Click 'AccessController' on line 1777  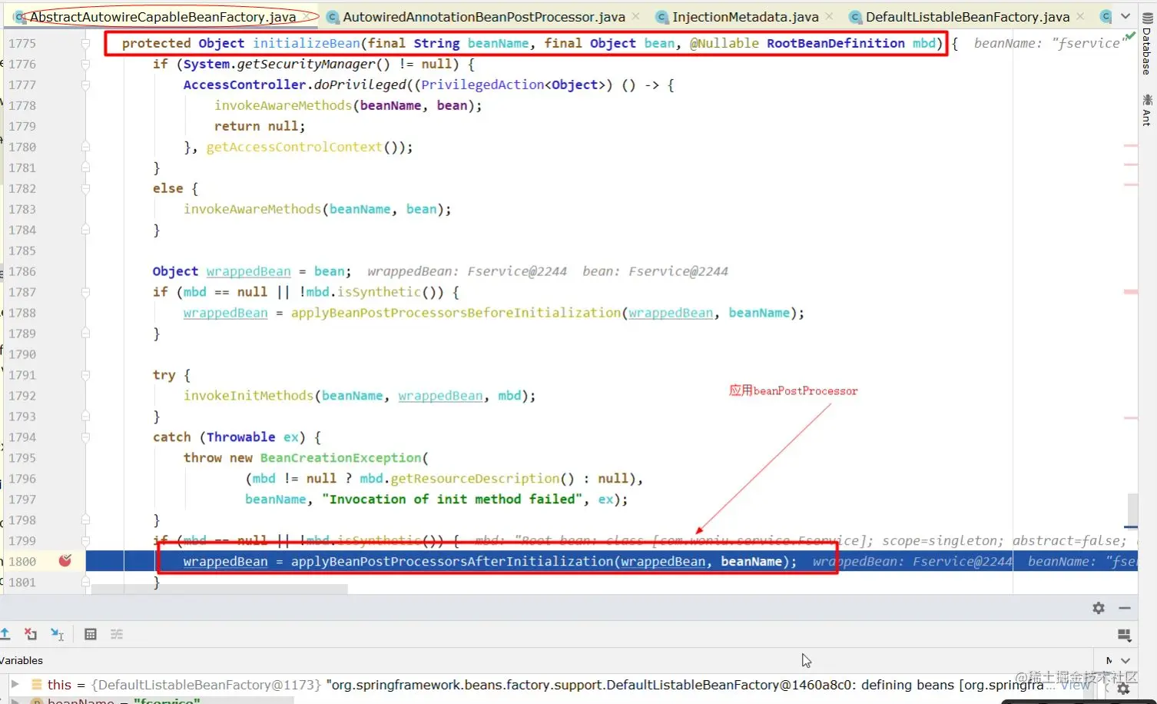(244, 85)
